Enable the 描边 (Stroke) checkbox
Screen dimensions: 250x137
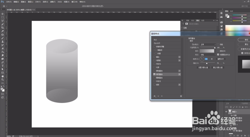tap(154, 57)
